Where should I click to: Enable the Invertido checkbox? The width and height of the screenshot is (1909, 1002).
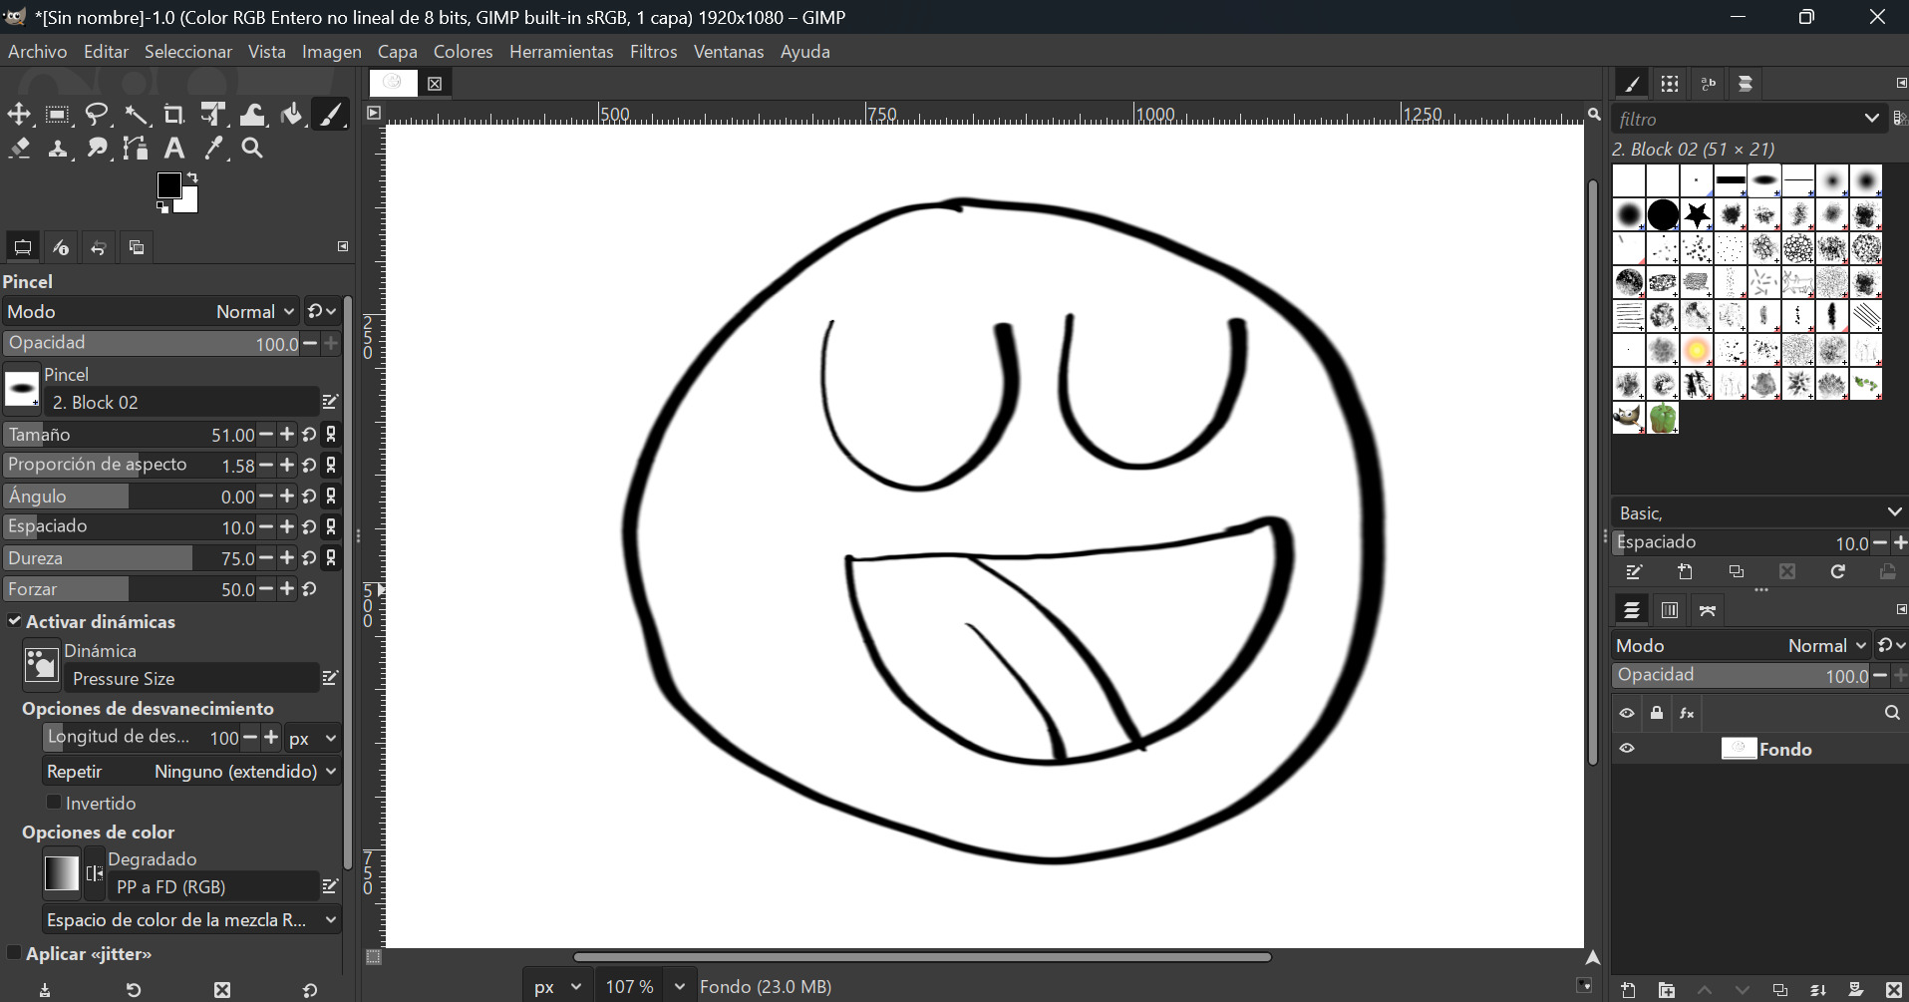click(56, 802)
